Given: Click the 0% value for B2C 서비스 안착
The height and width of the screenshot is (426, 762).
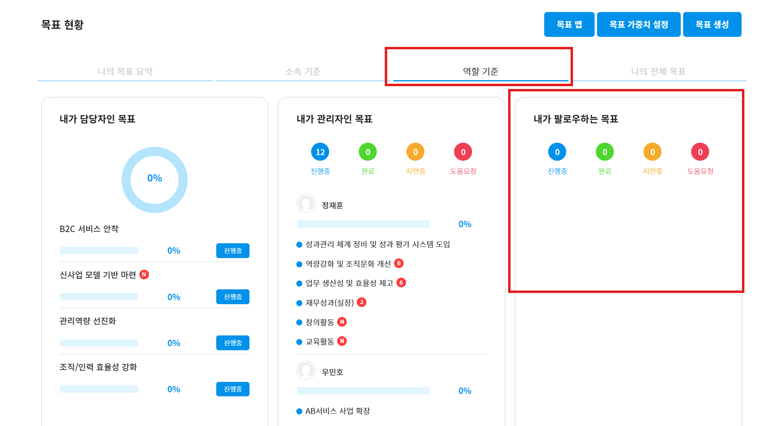Looking at the screenshot, I should pos(174,250).
